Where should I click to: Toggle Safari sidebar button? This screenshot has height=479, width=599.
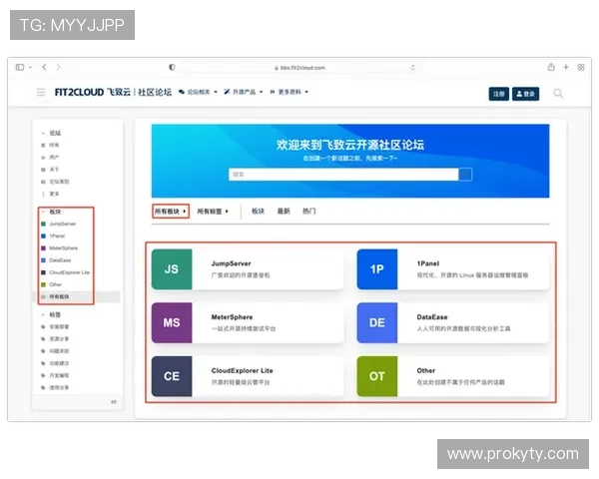pos(20,67)
